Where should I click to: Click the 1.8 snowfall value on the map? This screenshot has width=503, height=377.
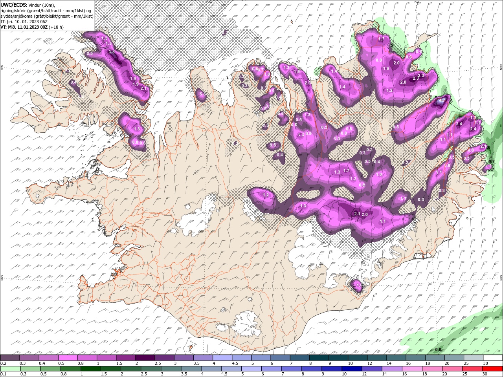coord(297,72)
